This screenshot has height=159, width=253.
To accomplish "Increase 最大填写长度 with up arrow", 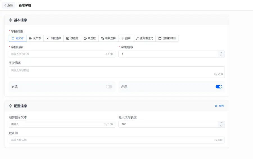I will click(x=221, y=123).
